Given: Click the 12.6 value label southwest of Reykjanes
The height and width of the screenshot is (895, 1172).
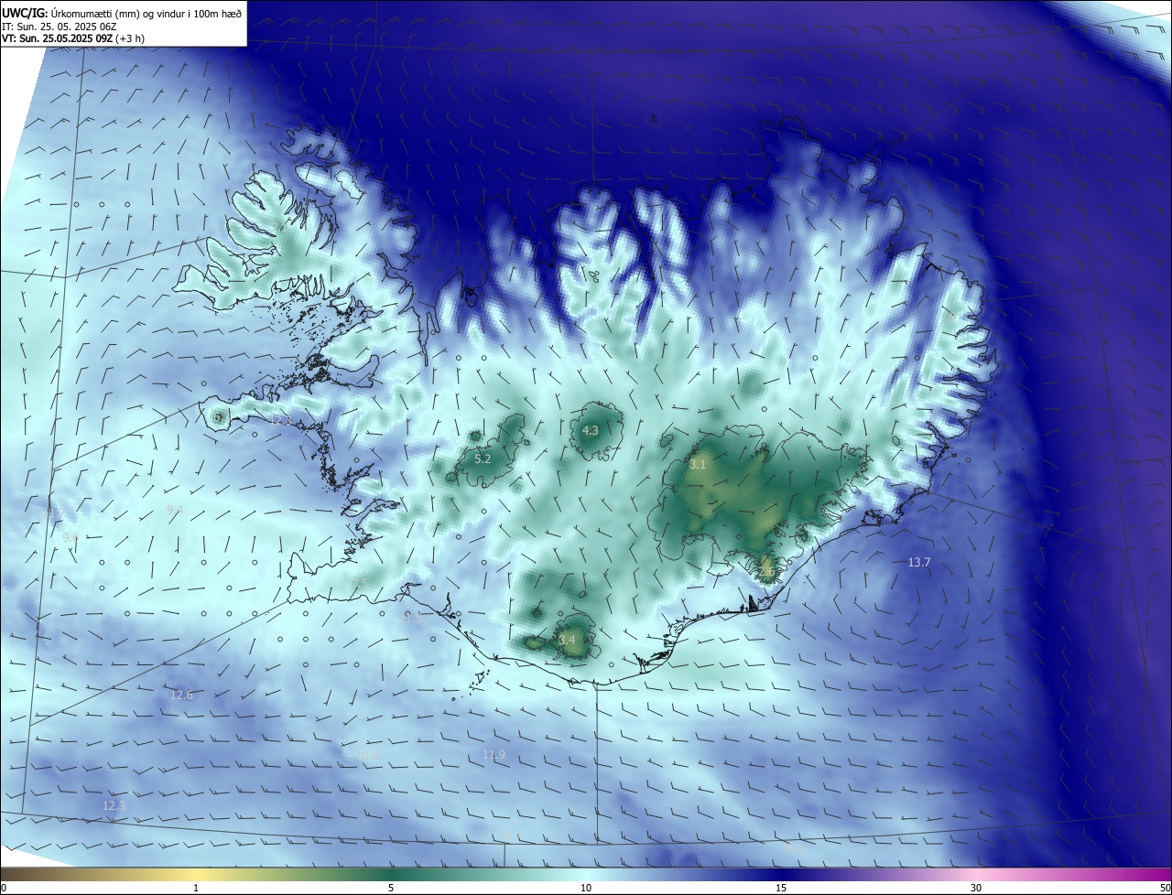Looking at the screenshot, I should [181, 696].
